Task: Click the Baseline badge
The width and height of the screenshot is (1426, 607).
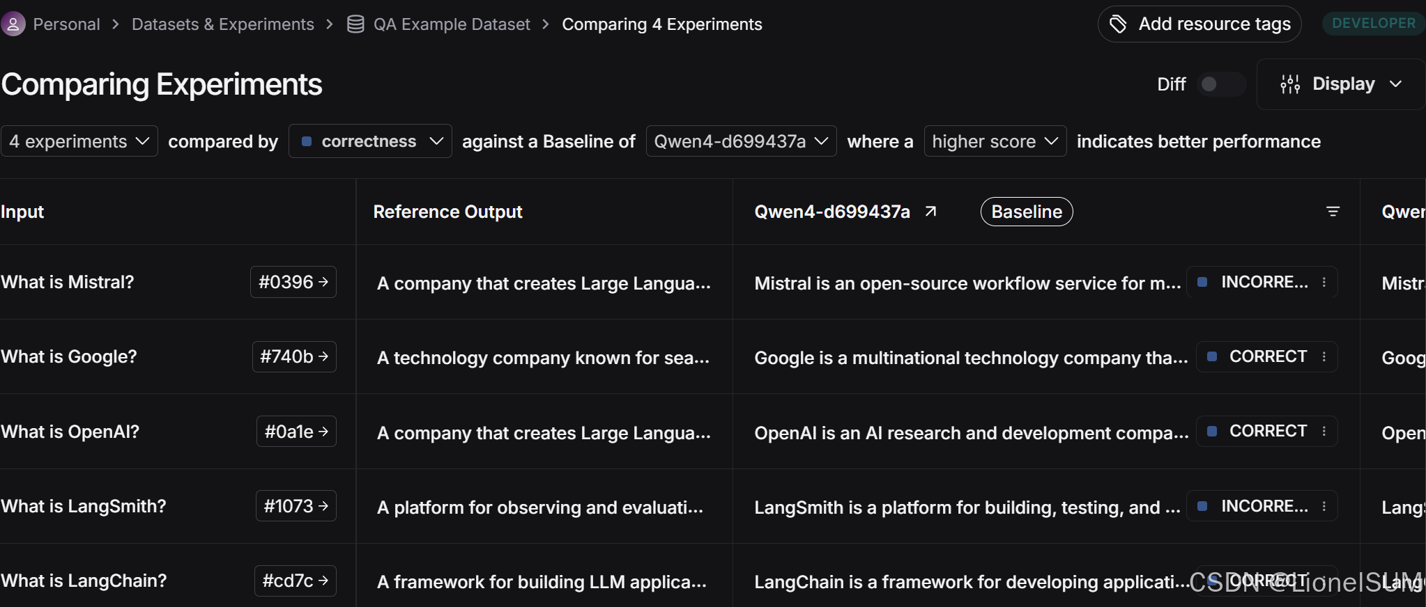Action: pos(1027,212)
